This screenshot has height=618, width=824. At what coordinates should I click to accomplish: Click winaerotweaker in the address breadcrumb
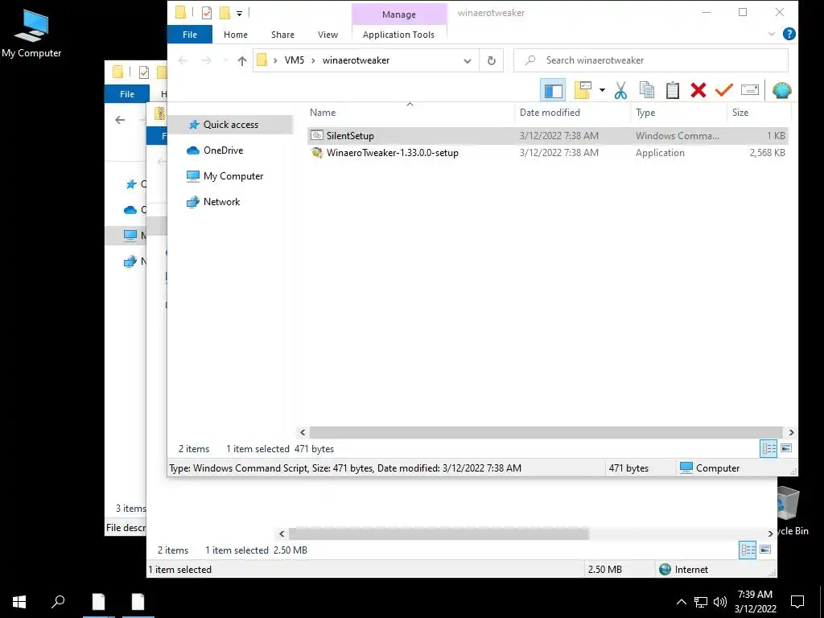point(356,60)
